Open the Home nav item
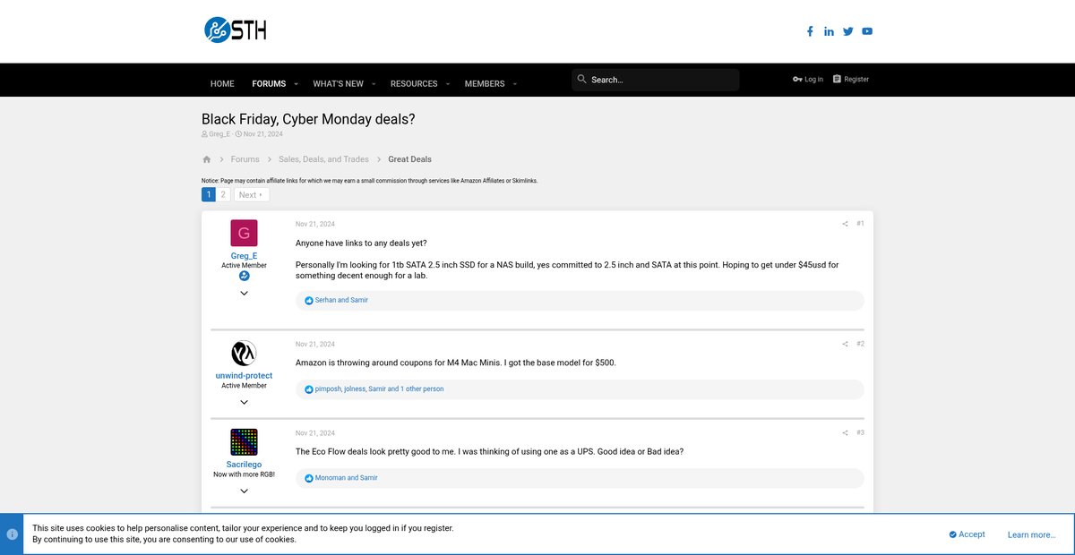Viewport: 1075px width, 555px height. click(222, 83)
